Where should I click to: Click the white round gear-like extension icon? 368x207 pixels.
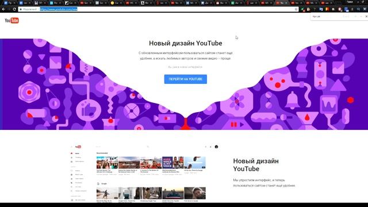pos(333,9)
